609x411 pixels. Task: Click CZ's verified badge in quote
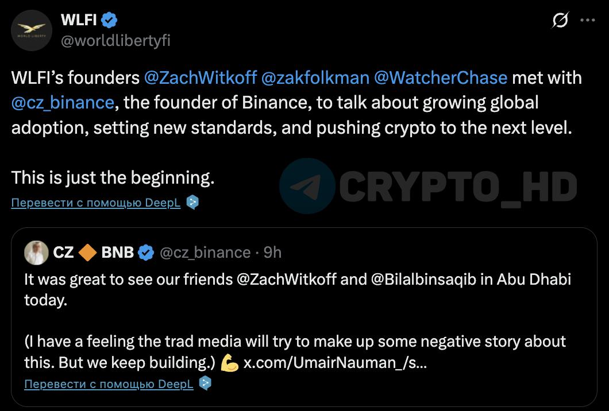[x=147, y=253]
